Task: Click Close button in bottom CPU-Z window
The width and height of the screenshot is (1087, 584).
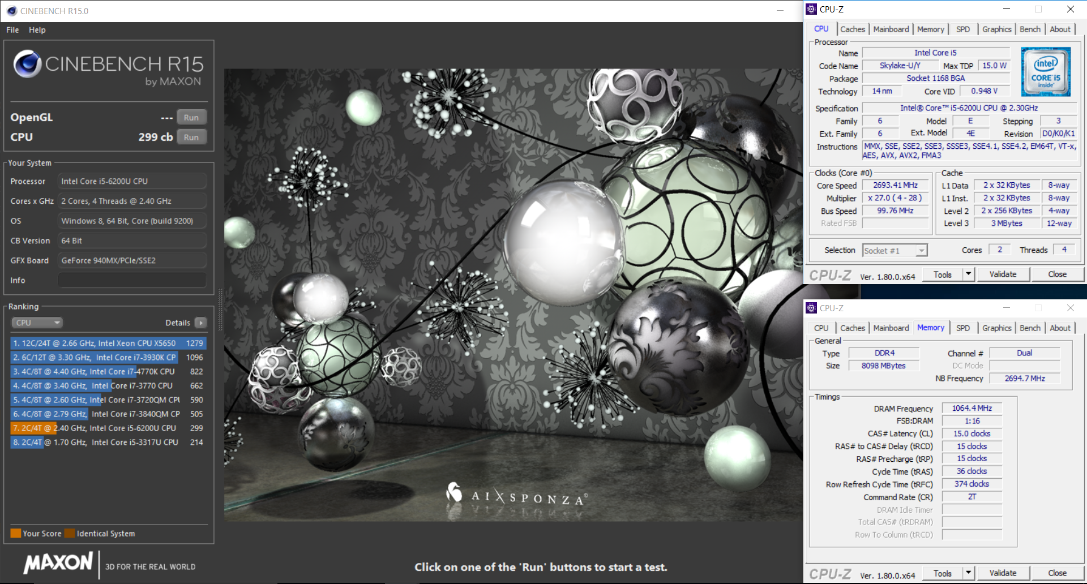Action: click(1057, 573)
